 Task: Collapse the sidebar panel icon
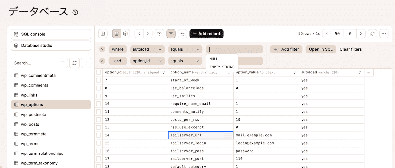click(x=103, y=34)
